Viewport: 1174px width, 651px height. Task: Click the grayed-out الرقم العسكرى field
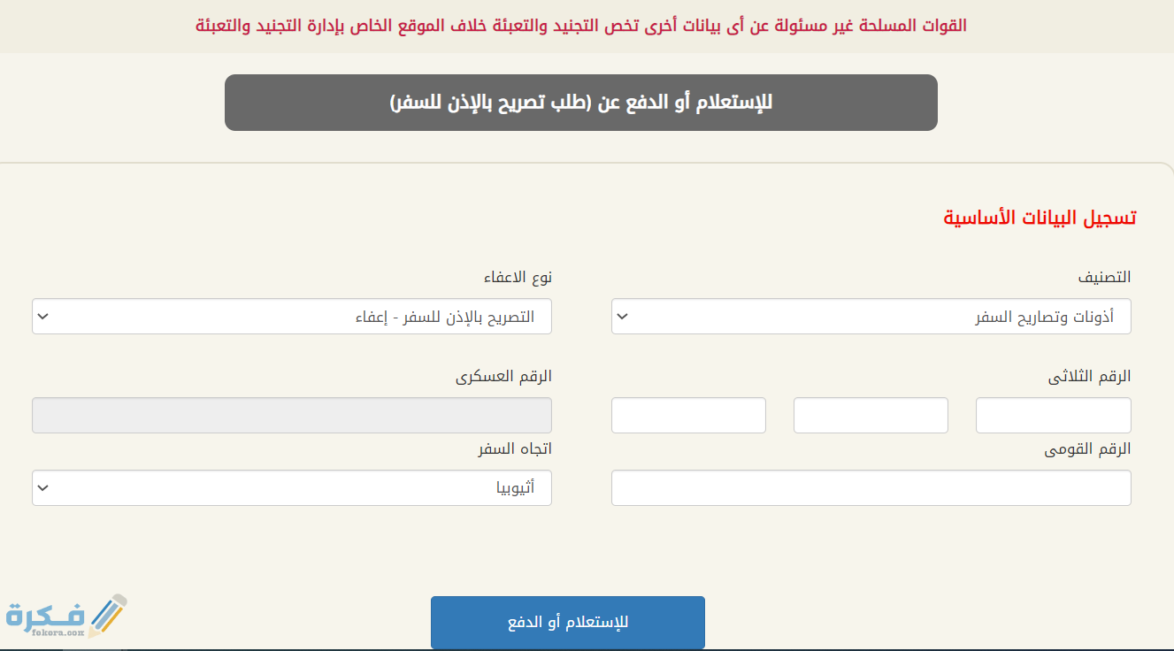pyautogui.click(x=292, y=416)
